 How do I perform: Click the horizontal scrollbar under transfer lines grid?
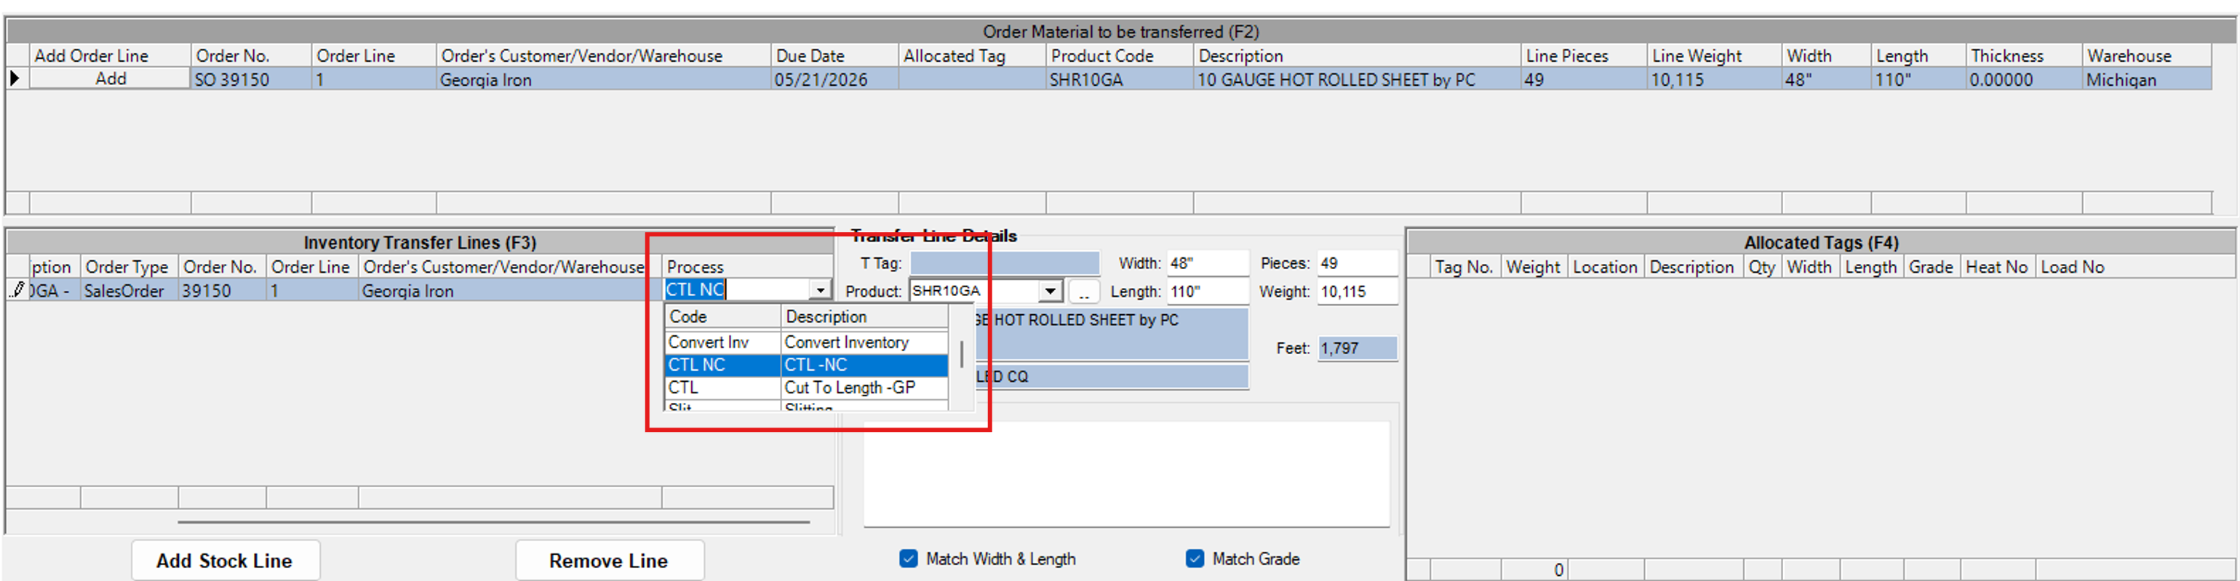(494, 522)
